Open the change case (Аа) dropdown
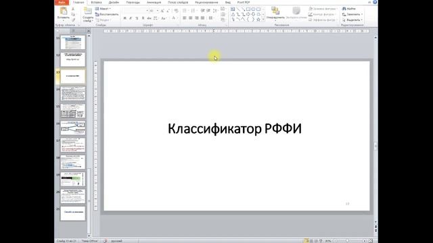 click(x=164, y=18)
